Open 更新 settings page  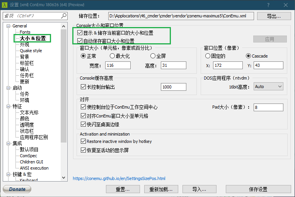point(24,82)
